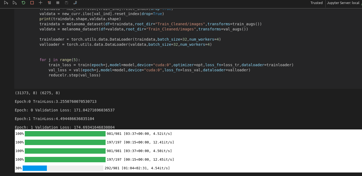The width and height of the screenshot is (362, 176).
Task: Run all cells above the current cell
Action: [x=6, y=3]
